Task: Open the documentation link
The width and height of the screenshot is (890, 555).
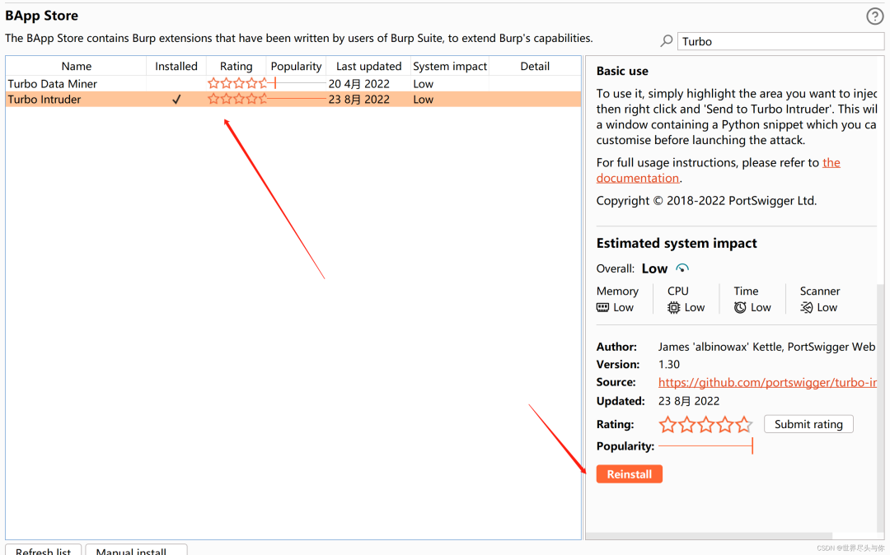Action: [638, 178]
